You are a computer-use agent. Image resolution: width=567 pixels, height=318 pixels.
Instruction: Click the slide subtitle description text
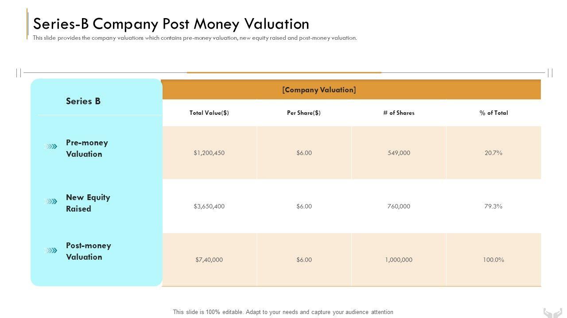tap(195, 38)
